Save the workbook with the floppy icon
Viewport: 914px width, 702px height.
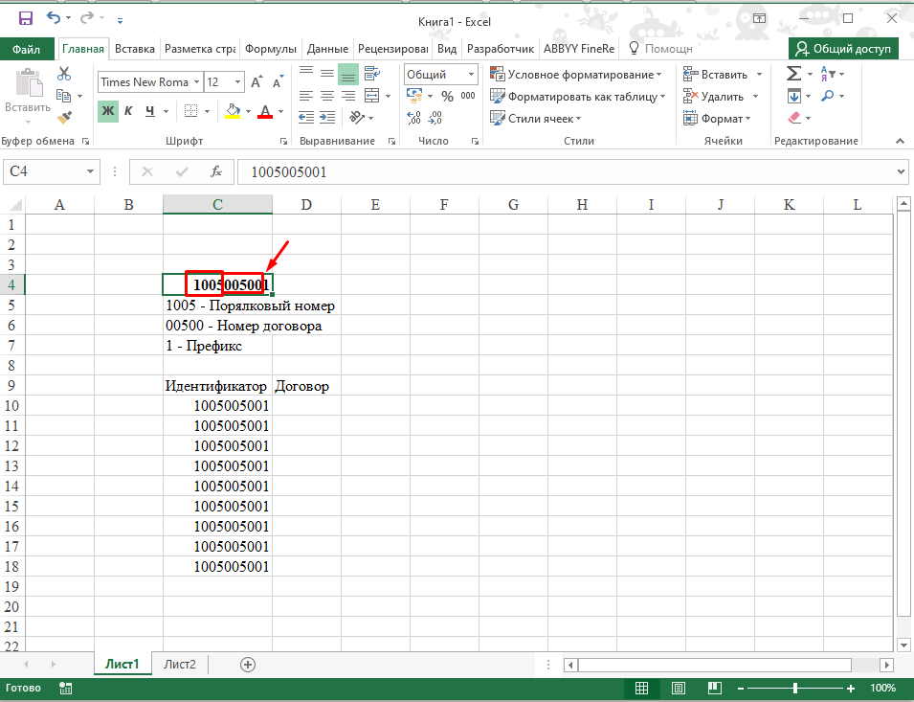(x=26, y=19)
